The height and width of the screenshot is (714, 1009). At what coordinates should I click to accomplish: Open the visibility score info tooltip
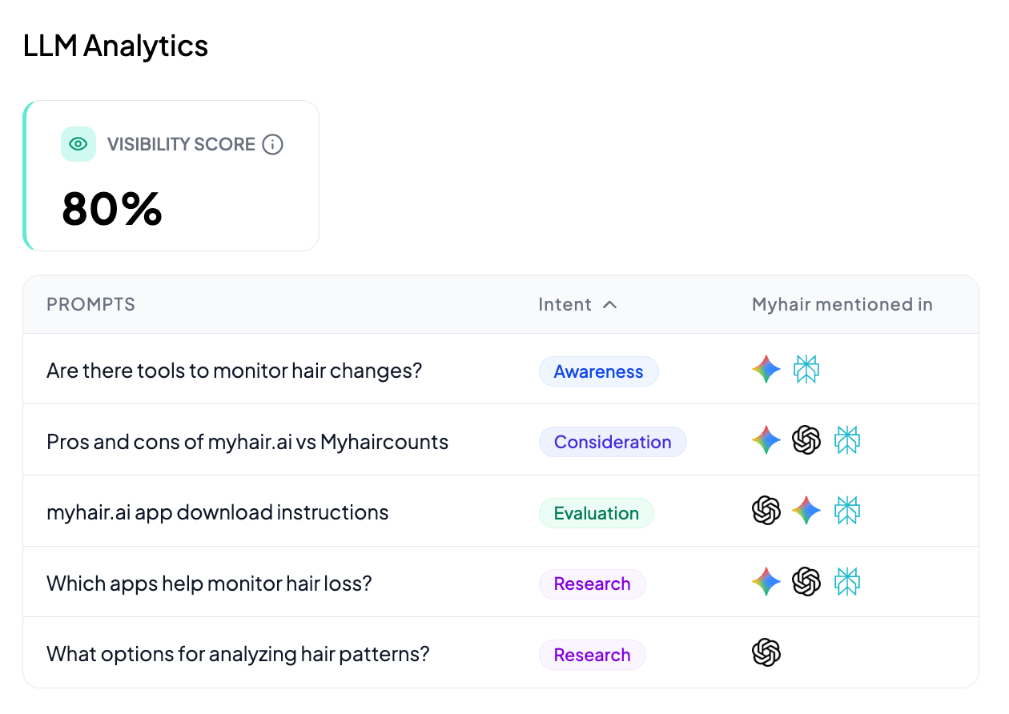pyautogui.click(x=272, y=144)
